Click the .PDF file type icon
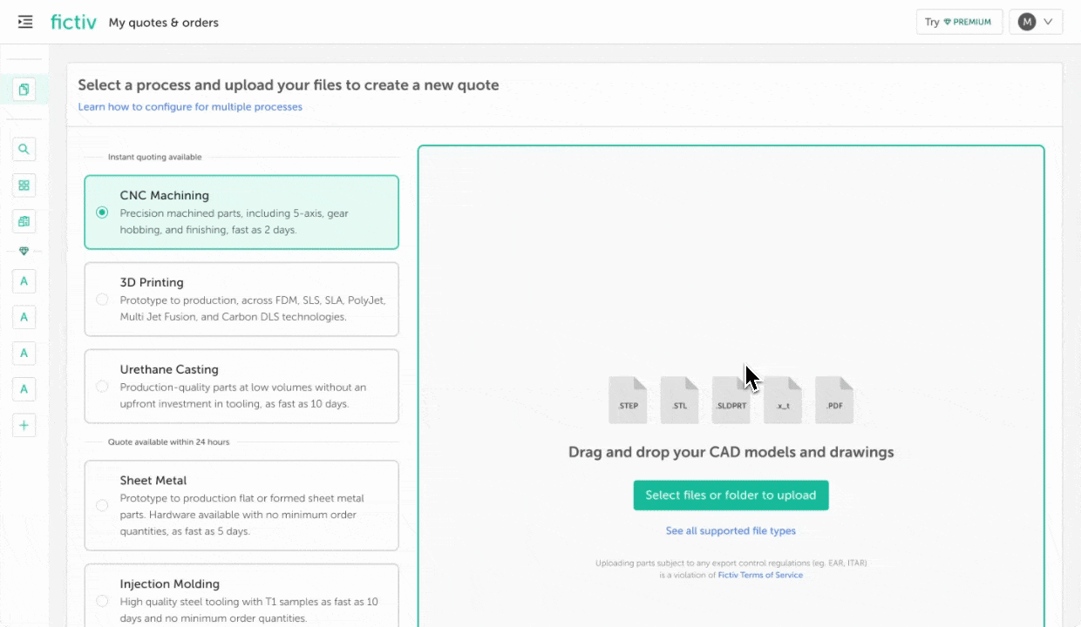 [x=834, y=400]
